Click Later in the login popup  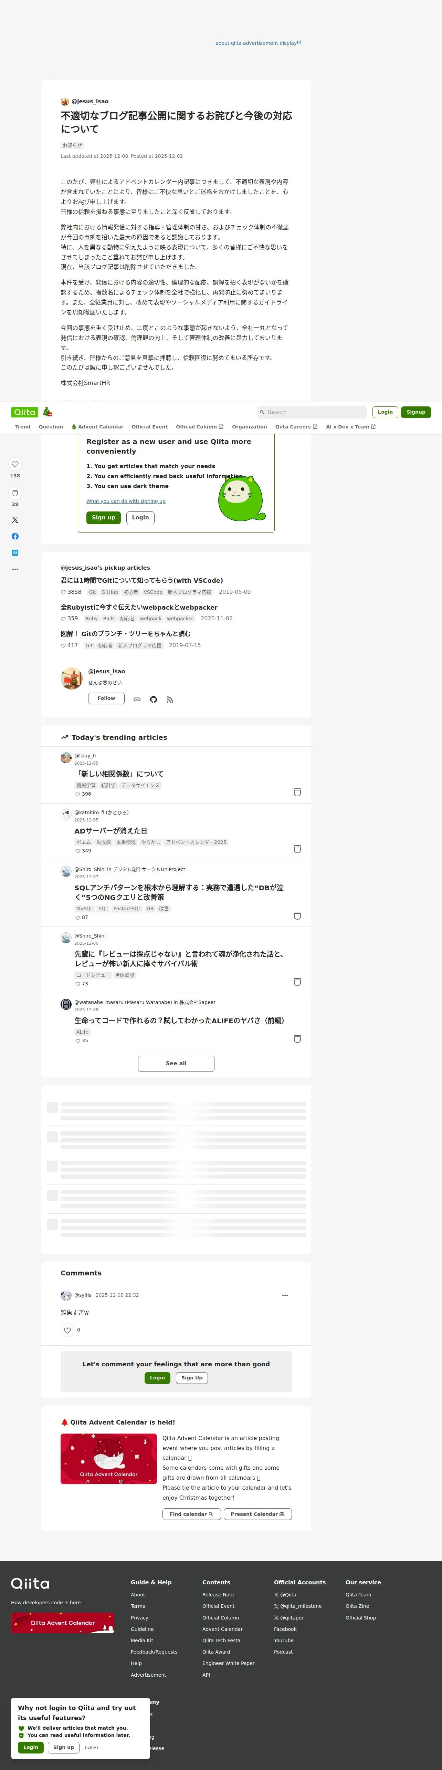coord(92,1747)
